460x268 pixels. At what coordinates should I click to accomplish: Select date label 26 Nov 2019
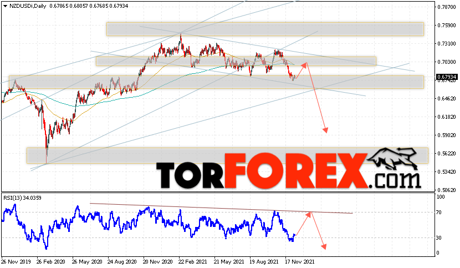tap(16, 261)
